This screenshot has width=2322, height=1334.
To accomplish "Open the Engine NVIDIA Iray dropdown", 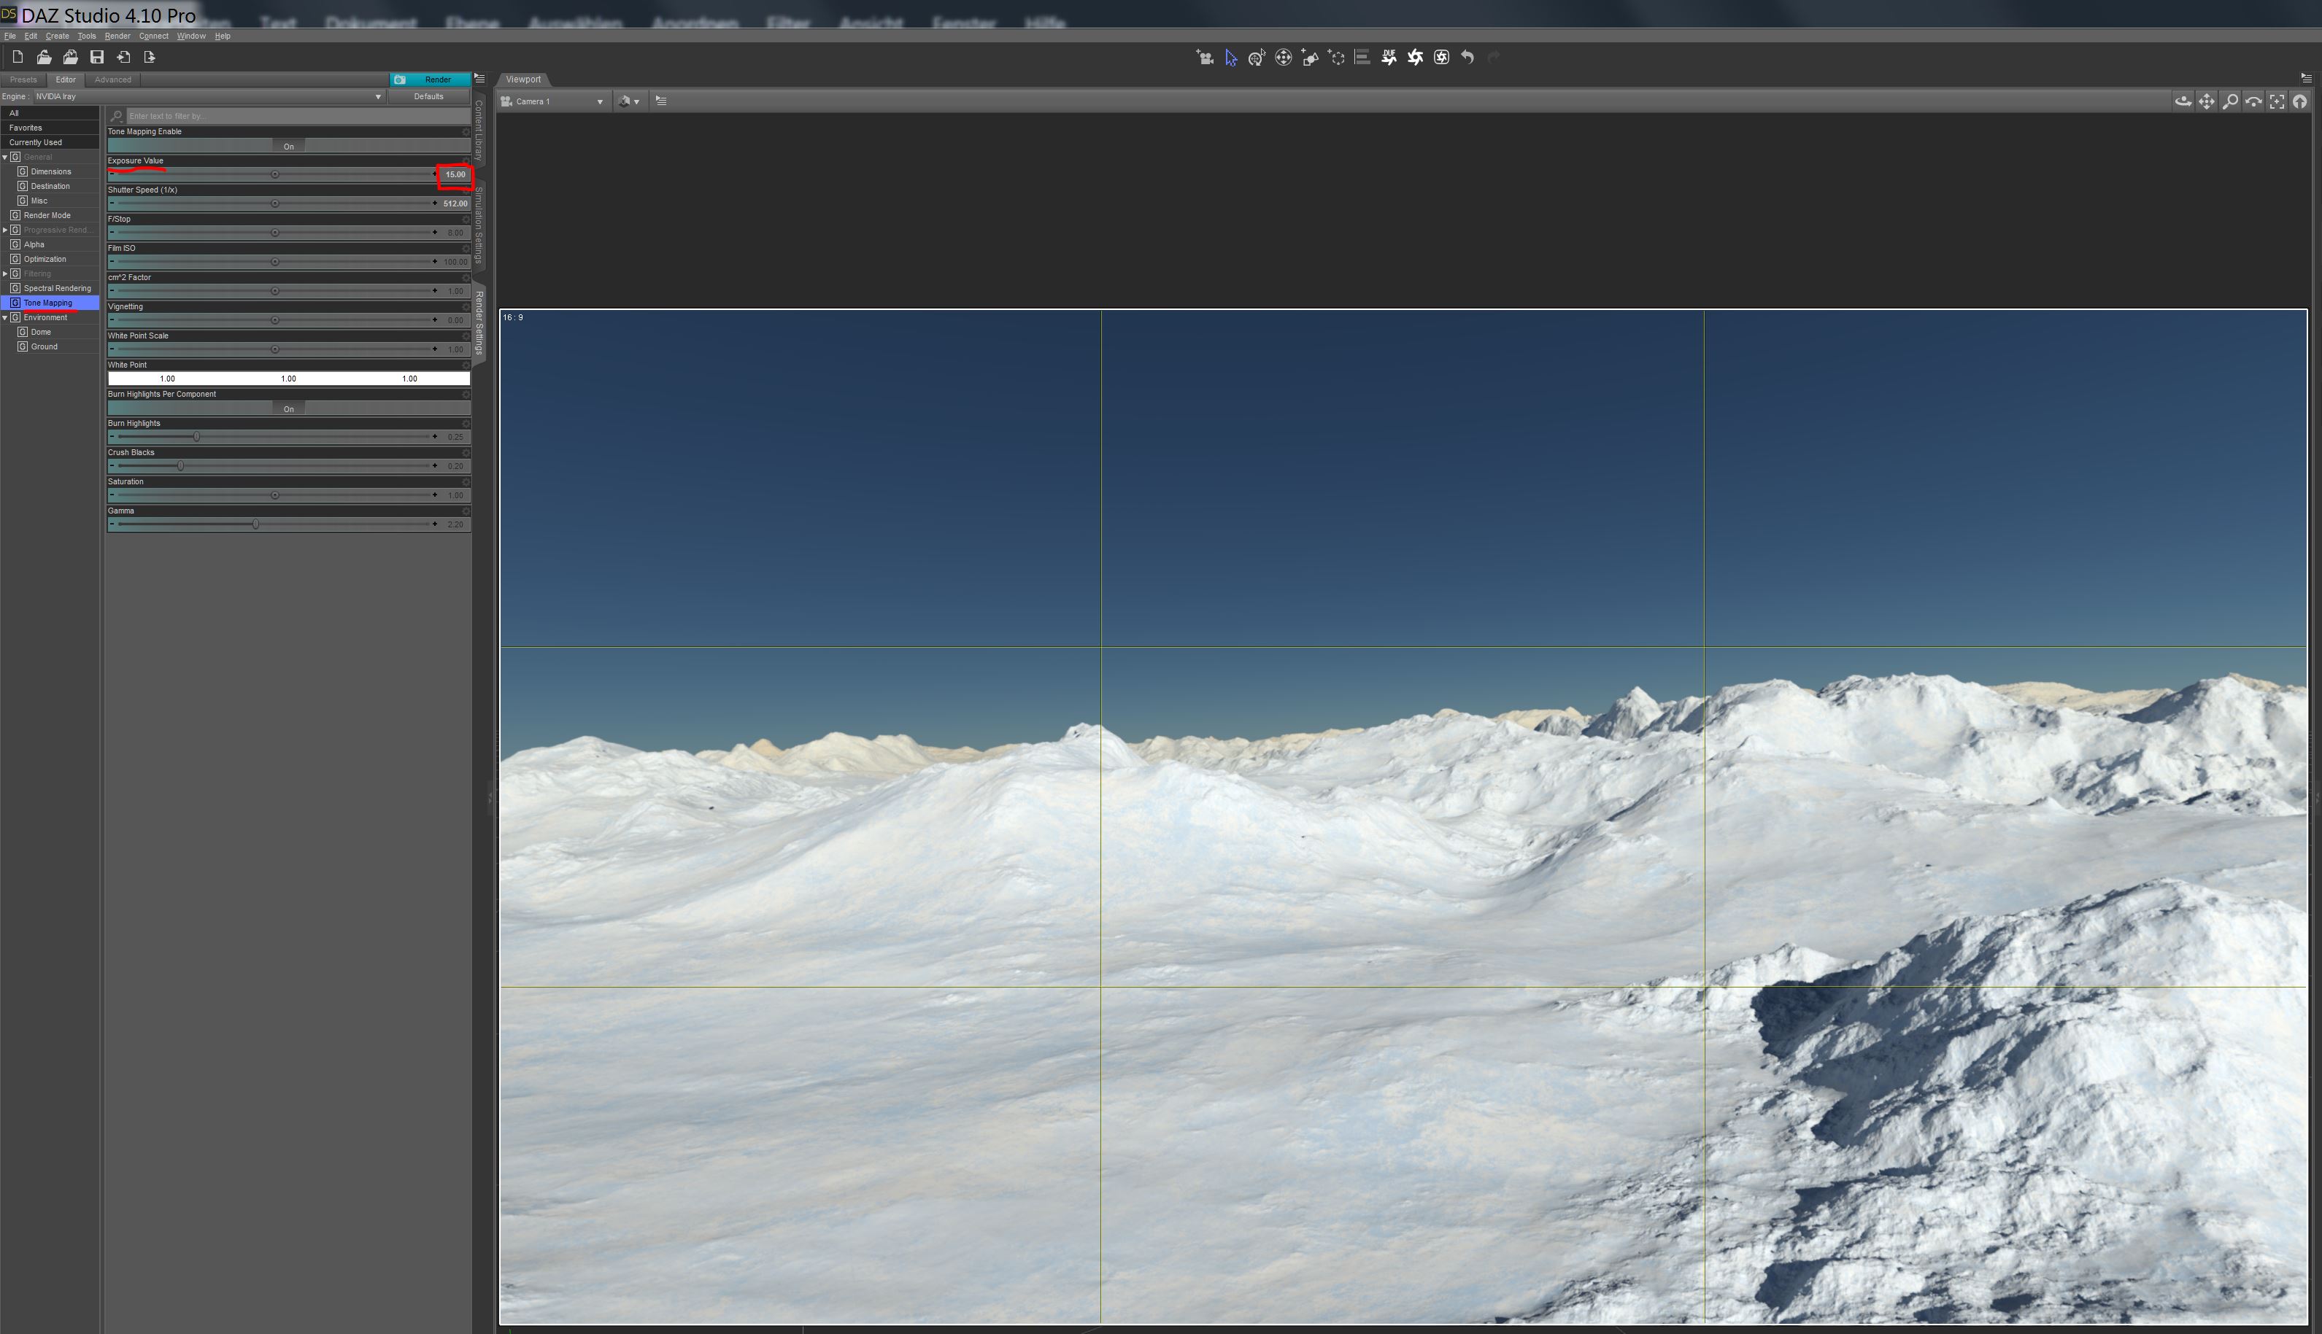I will tap(207, 97).
